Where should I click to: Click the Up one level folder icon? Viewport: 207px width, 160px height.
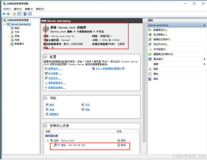click(14, 14)
